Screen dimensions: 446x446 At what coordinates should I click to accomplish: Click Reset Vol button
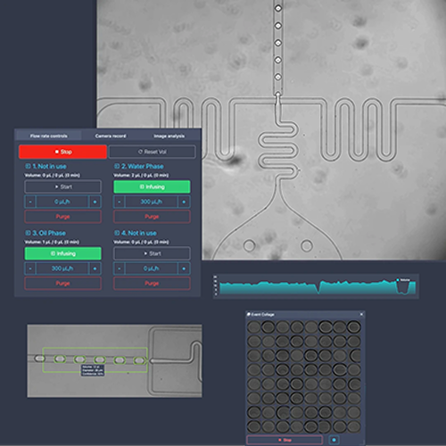tap(153, 152)
